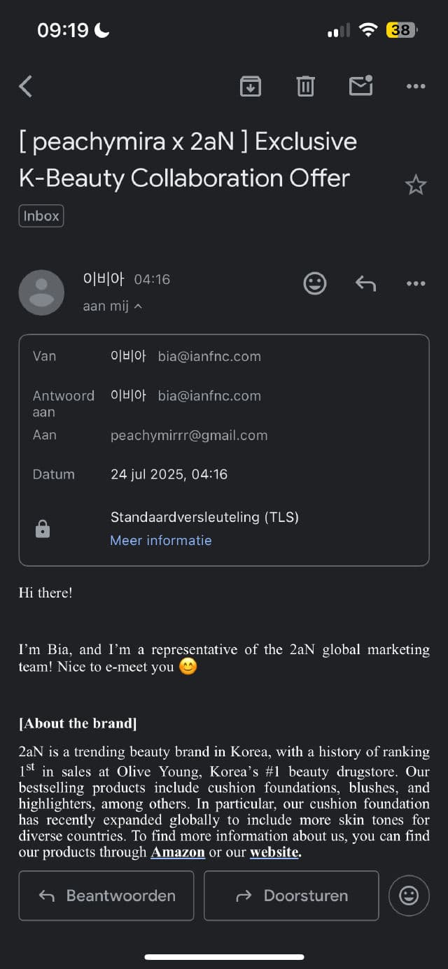The height and width of the screenshot is (969, 448).
Task: Open message three-dot menu in sender row
Action: 416,283
